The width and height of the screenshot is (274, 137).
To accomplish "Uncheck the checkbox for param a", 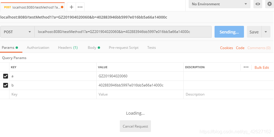I will click(6, 76).
